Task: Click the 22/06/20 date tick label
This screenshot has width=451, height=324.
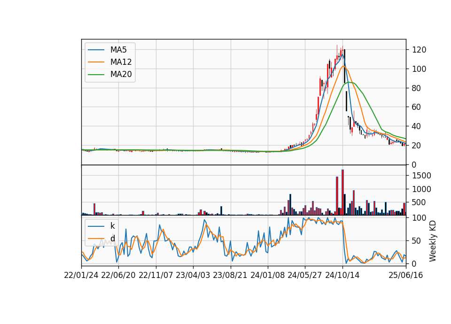Action: coord(118,275)
